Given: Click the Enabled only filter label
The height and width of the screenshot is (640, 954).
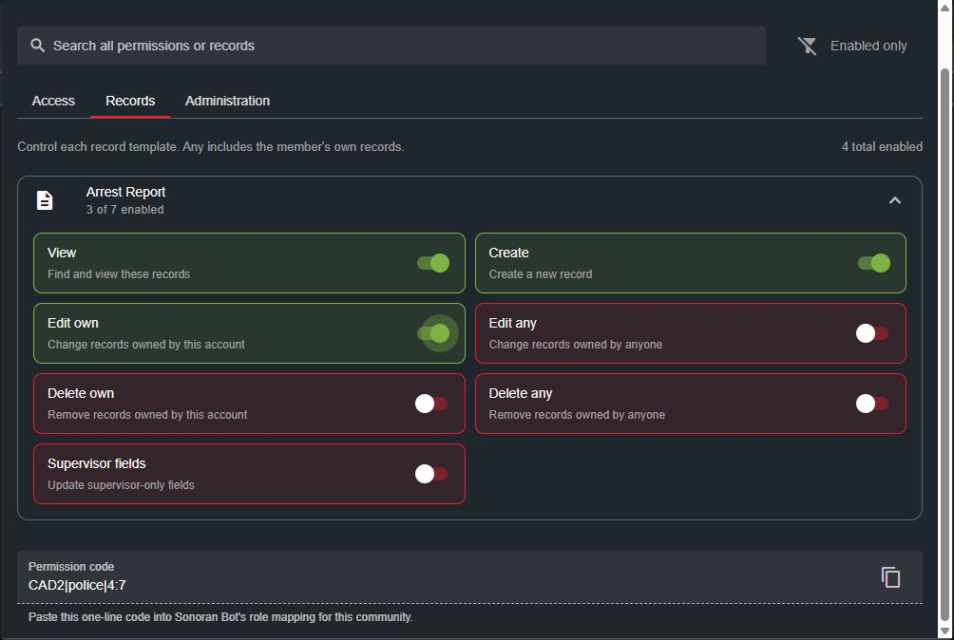Looking at the screenshot, I should (868, 46).
